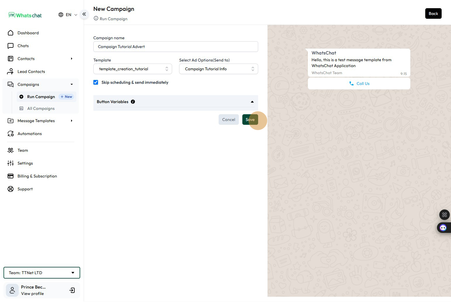Viewport: 451px width, 302px height.
Task: Go to Lead Contacts page
Action: pyautogui.click(x=31, y=71)
